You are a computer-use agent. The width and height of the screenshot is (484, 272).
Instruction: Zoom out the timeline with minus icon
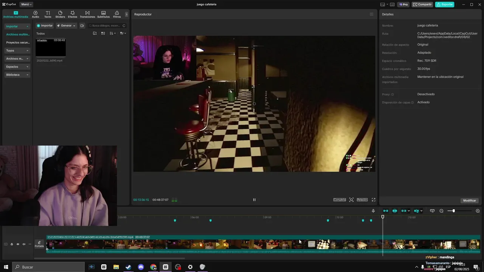point(441,211)
